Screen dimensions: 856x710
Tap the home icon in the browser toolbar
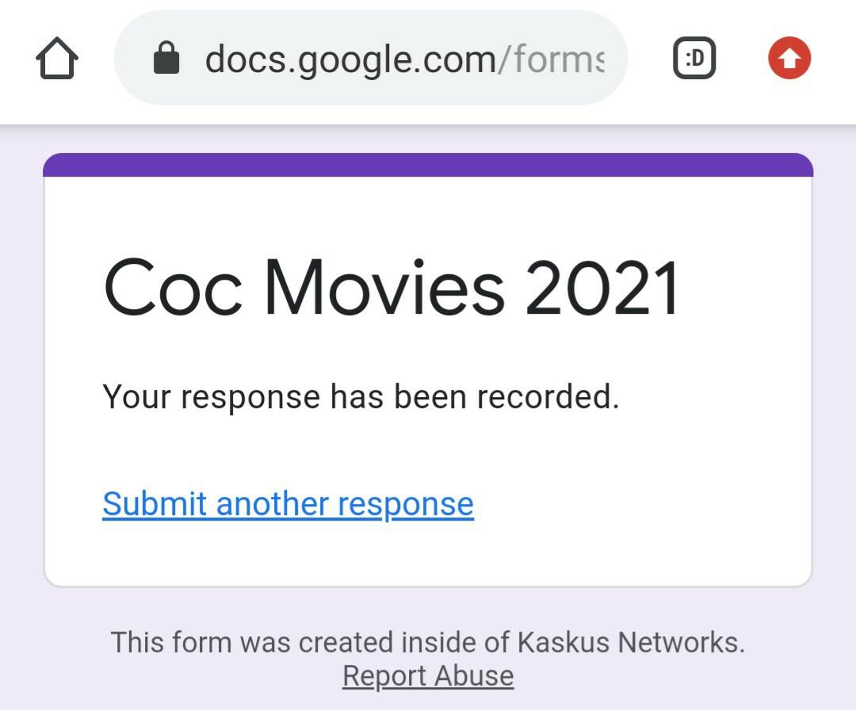[x=58, y=58]
